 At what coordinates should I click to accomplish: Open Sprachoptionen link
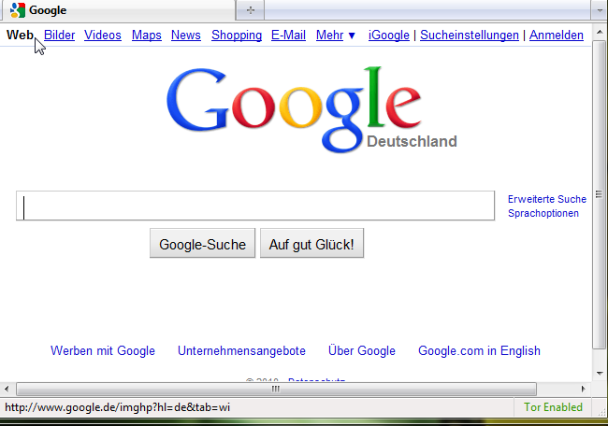[x=543, y=213]
